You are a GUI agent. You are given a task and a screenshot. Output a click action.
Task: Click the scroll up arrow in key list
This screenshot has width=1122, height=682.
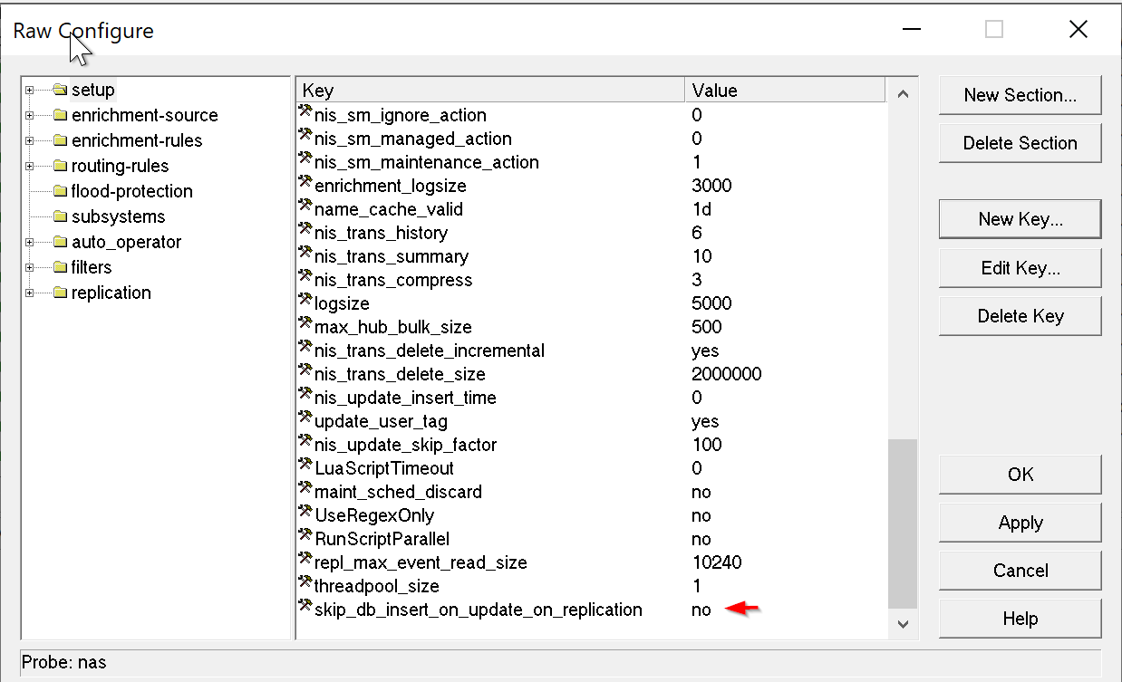pos(902,93)
